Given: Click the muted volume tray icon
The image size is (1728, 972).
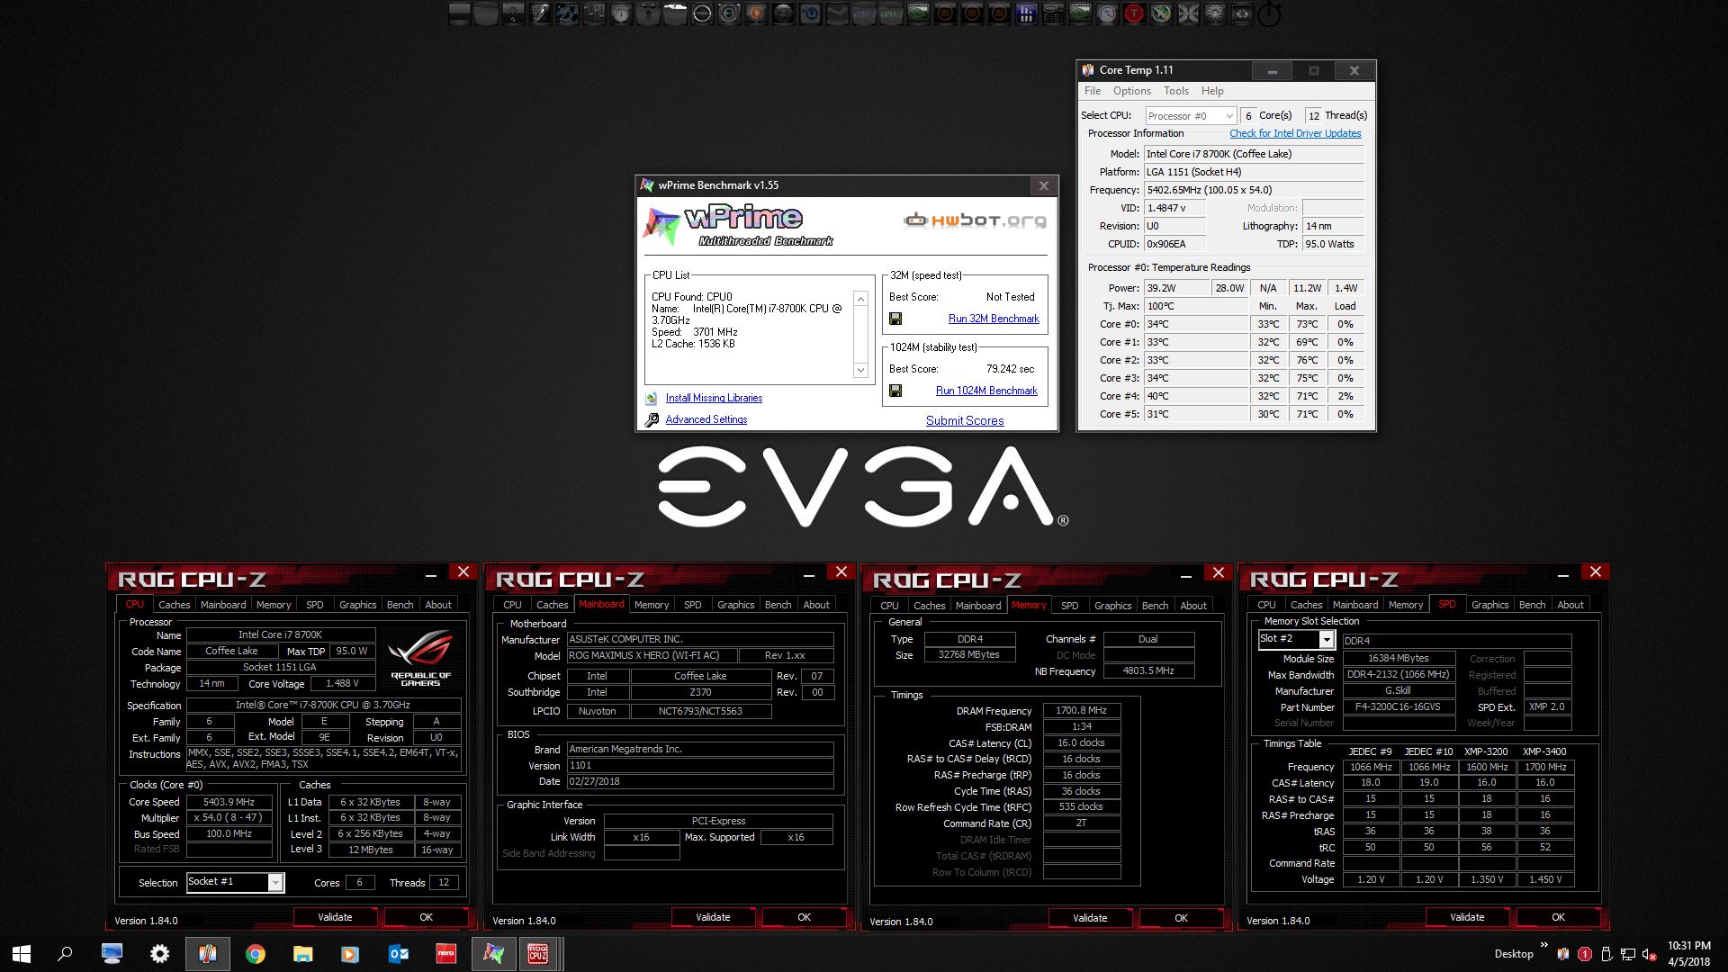Looking at the screenshot, I should click(1649, 954).
